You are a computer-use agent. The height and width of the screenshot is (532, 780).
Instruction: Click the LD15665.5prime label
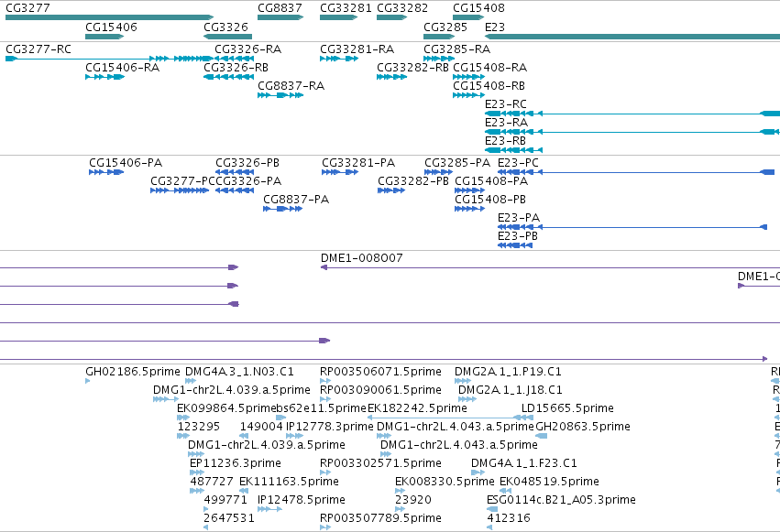[x=567, y=408]
